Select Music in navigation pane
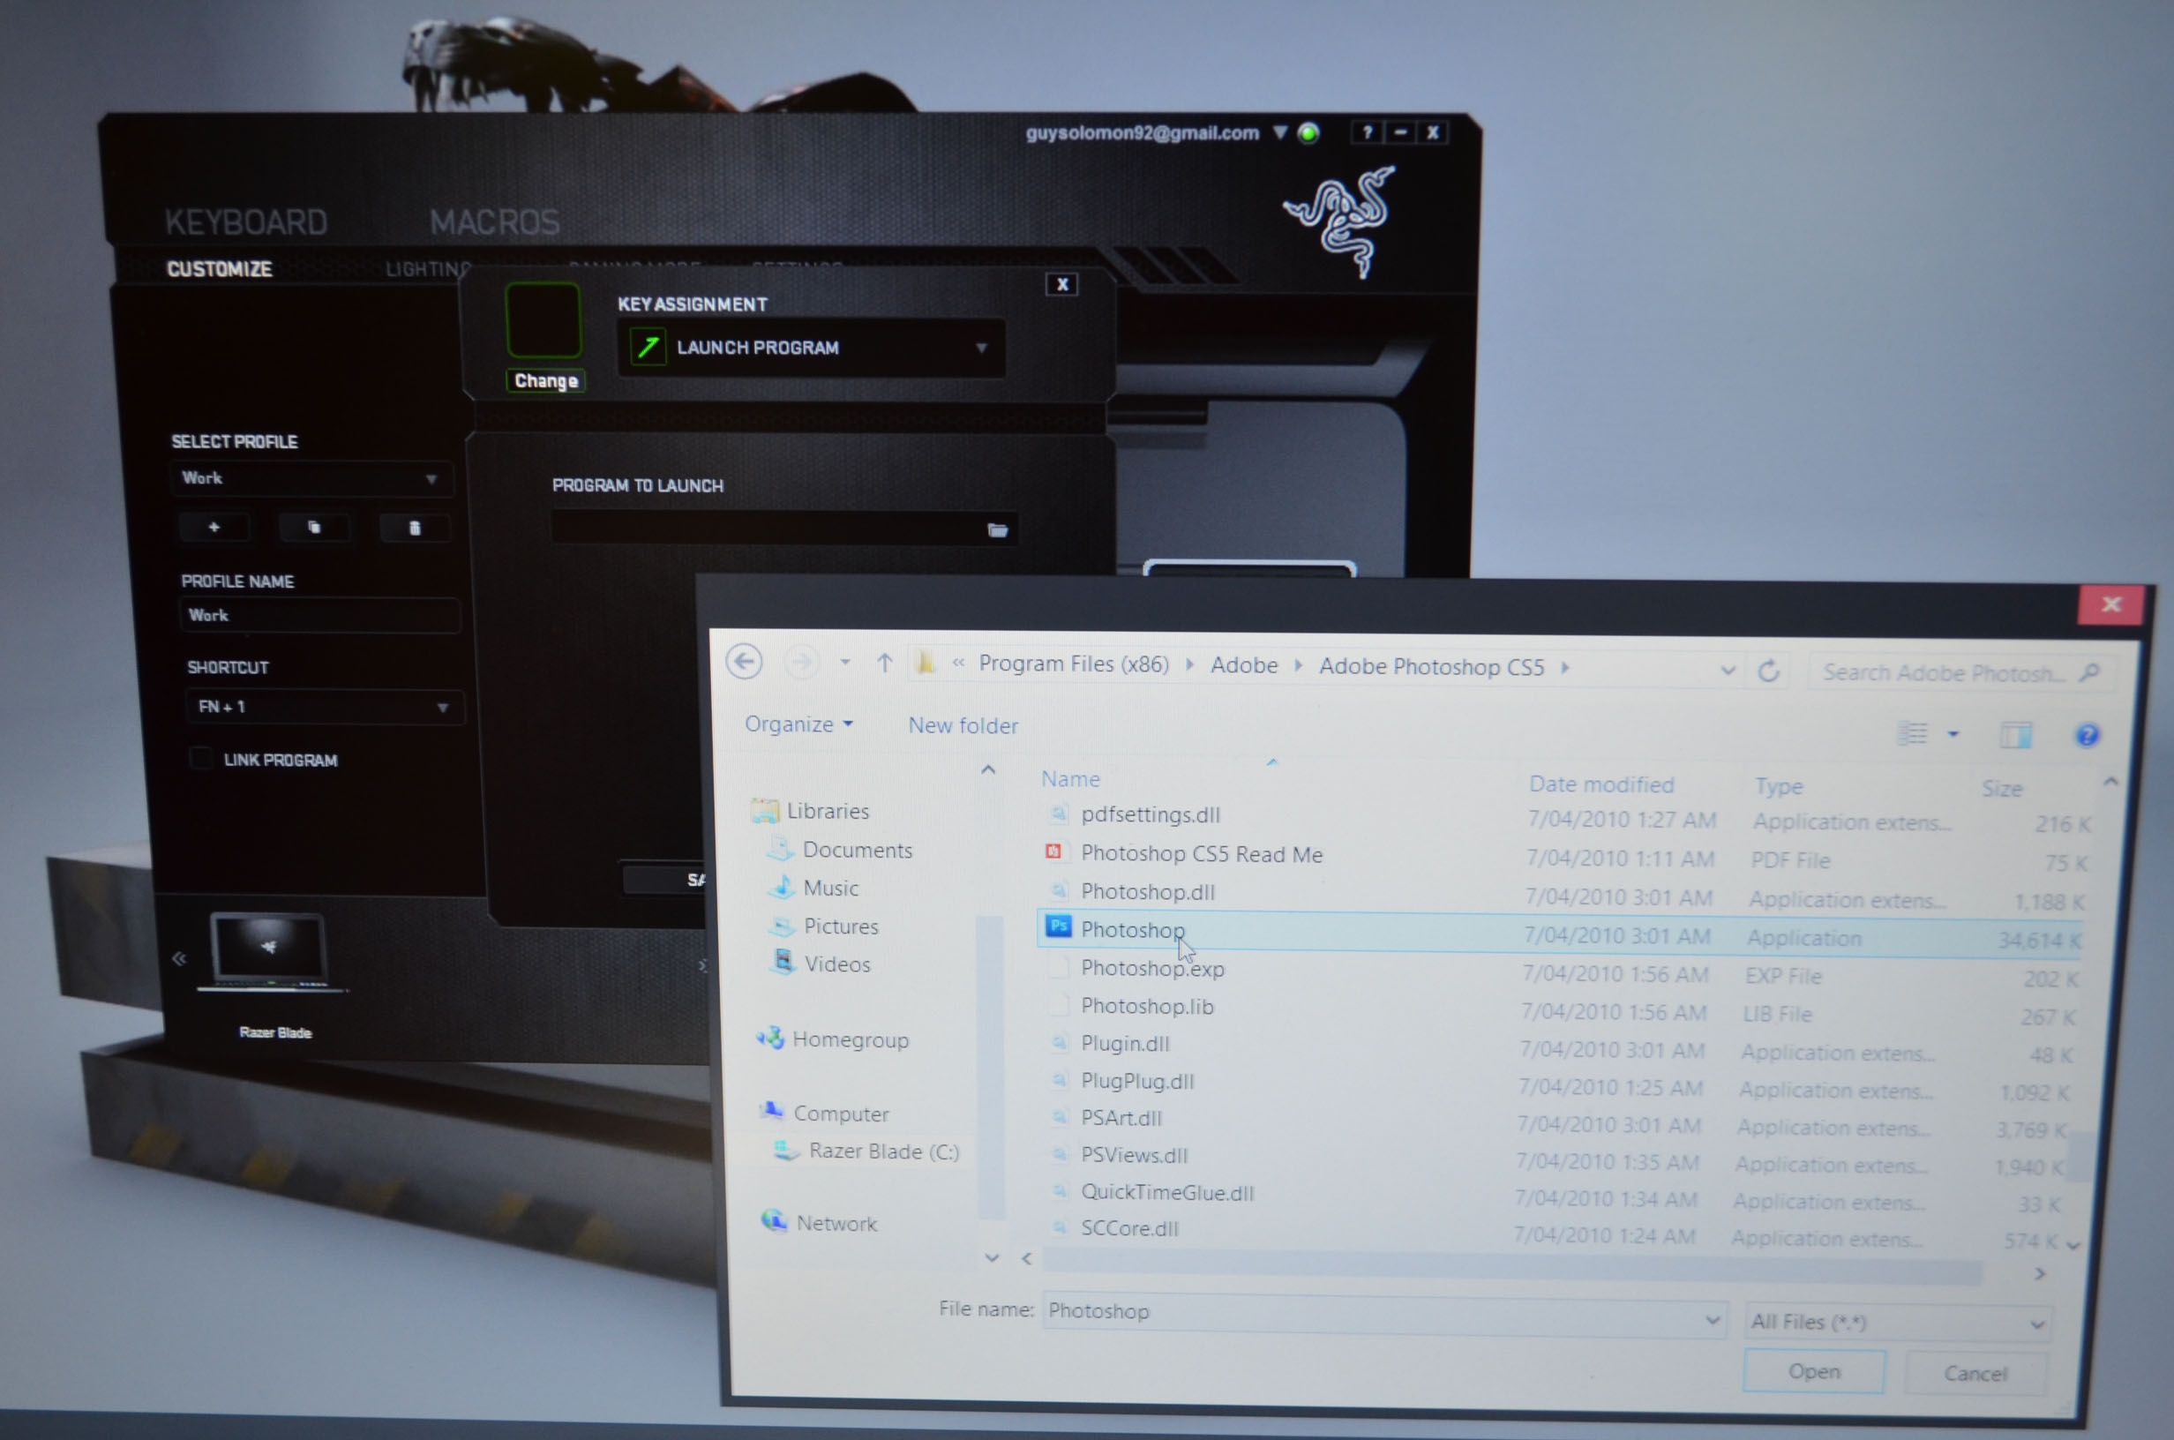2174x1440 pixels. 831,888
